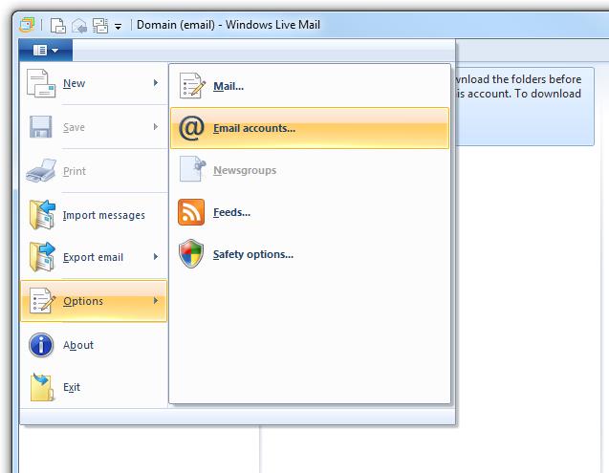Click the Import messages folder icon

click(x=42, y=215)
